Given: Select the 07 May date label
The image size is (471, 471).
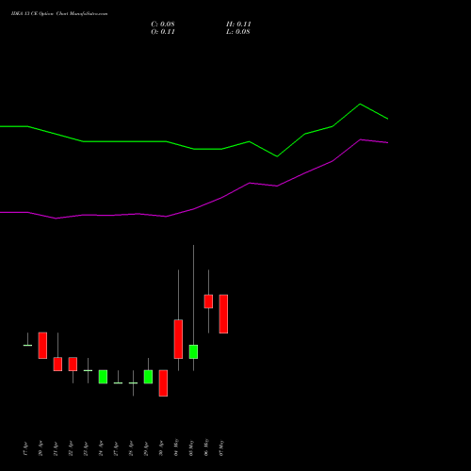Looking at the screenshot, I should [221, 447].
